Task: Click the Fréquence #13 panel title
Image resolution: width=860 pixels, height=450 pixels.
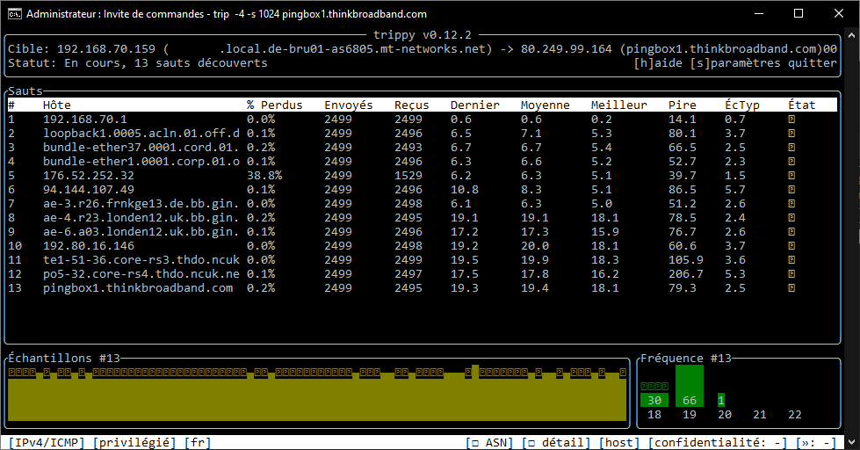Action: (x=686, y=359)
